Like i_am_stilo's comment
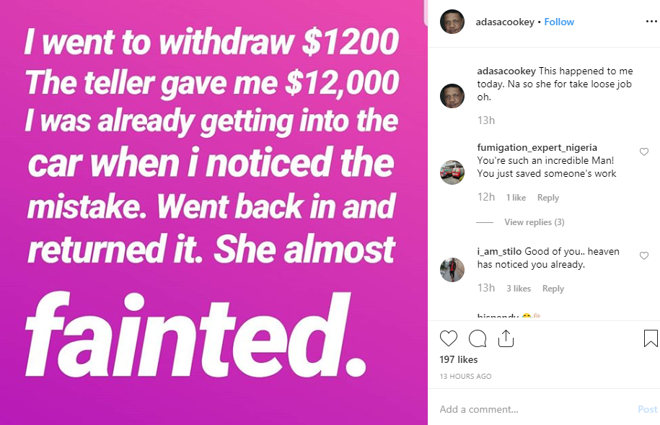The width and height of the screenshot is (660, 425). pyautogui.click(x=644, y=255)
